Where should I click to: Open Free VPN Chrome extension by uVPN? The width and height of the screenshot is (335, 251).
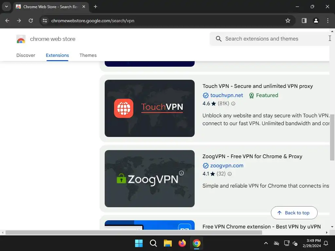(x=261, y=226)
